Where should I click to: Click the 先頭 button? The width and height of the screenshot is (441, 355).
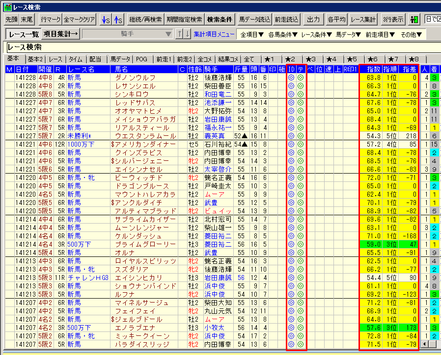[11, 20]
